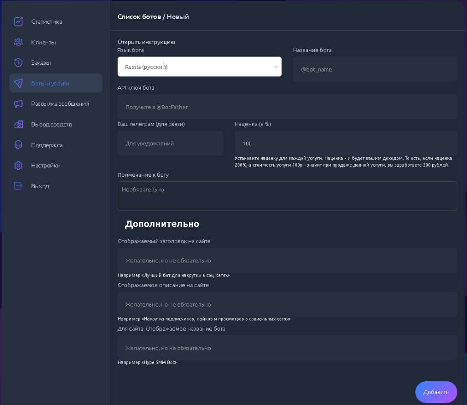
Task: Click the markup percent field showing 100
Action: click(346, 144)
